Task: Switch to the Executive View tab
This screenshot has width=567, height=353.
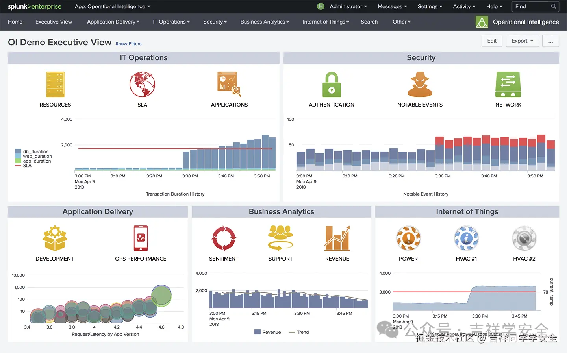Action: point(54,22)
